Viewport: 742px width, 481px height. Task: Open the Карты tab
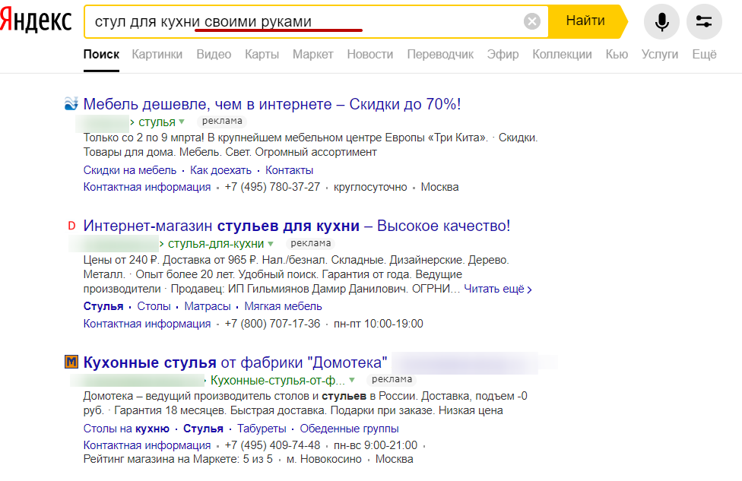[x=262, y=55]
